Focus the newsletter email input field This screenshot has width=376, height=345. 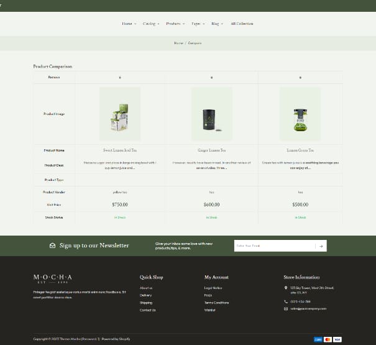pyautogui.click(x=274, y=246)
